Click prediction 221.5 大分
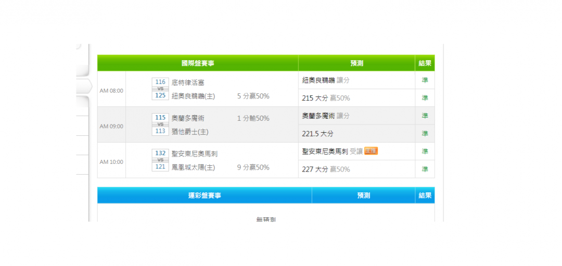The width and height of the screenshot is (562, 266). 317,134
